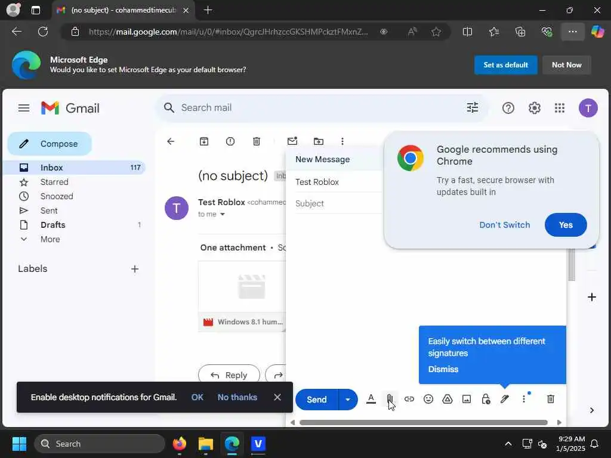This screenshot has height=458, width=611.
Task: Show details dropdown next to 'to me'
Action: pos(223,214)
